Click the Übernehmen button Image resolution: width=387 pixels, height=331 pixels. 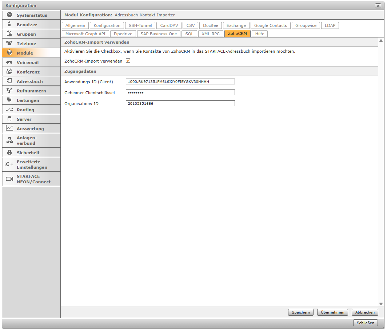[x=332, y=312]
